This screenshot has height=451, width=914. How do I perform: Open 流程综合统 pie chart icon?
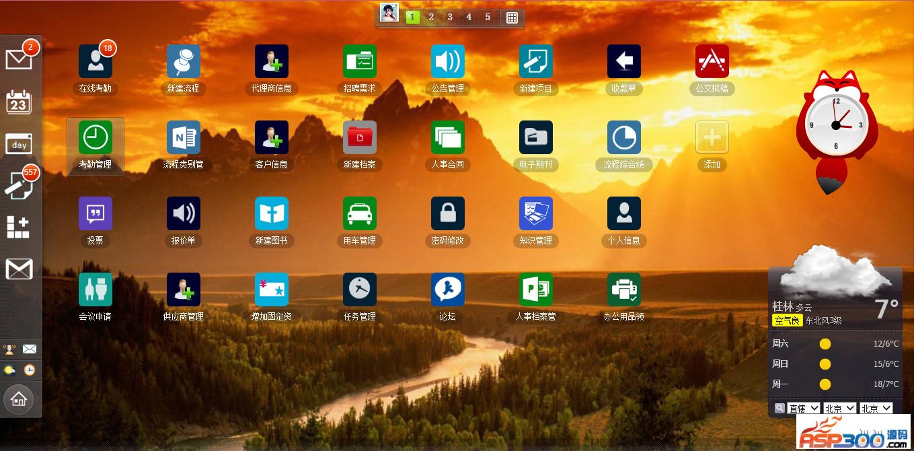(x=624, y=137)
